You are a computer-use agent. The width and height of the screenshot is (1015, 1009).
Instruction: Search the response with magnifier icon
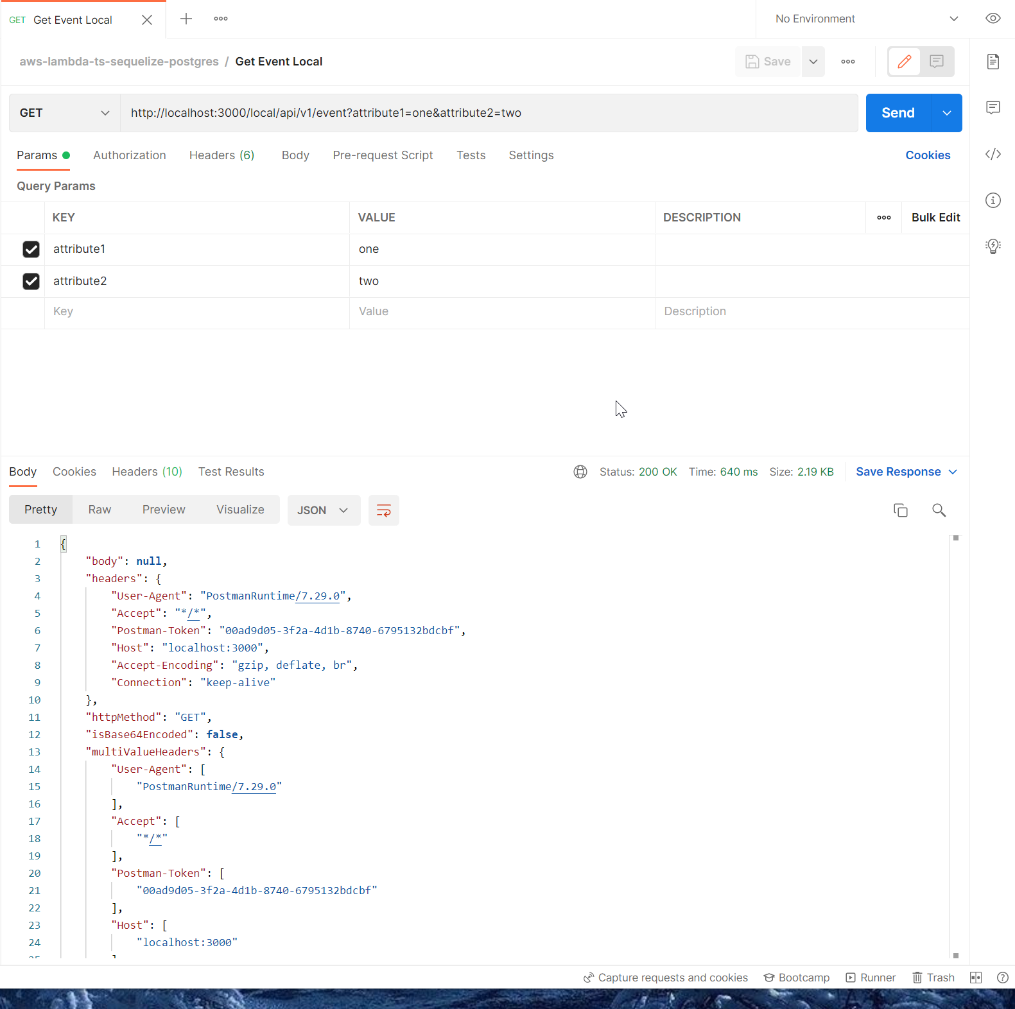click(x=939, y=510)
